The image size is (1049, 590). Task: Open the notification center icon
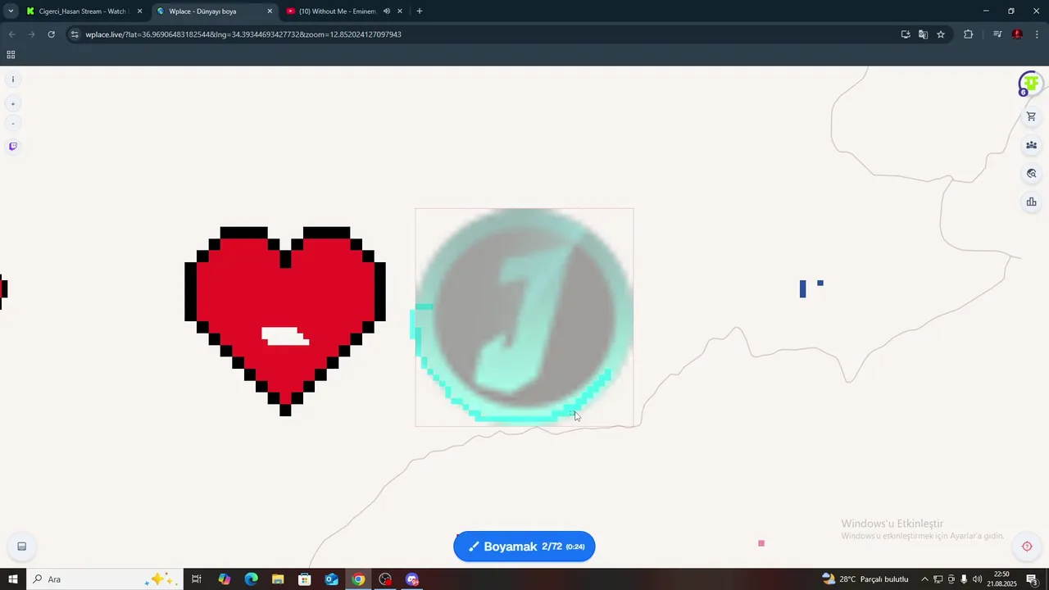click(1033, 579)
